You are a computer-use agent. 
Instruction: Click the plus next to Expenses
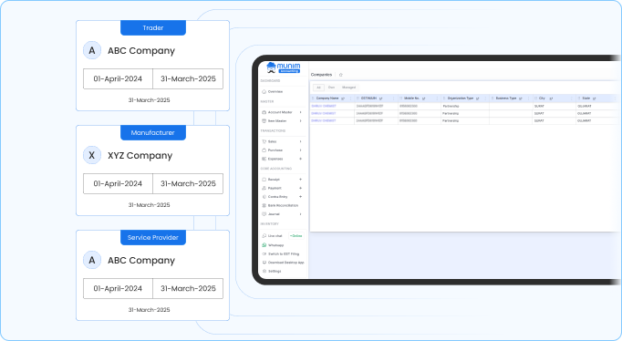(300, 159)
